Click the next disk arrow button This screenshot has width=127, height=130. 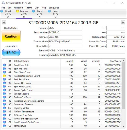coord(123,23)
